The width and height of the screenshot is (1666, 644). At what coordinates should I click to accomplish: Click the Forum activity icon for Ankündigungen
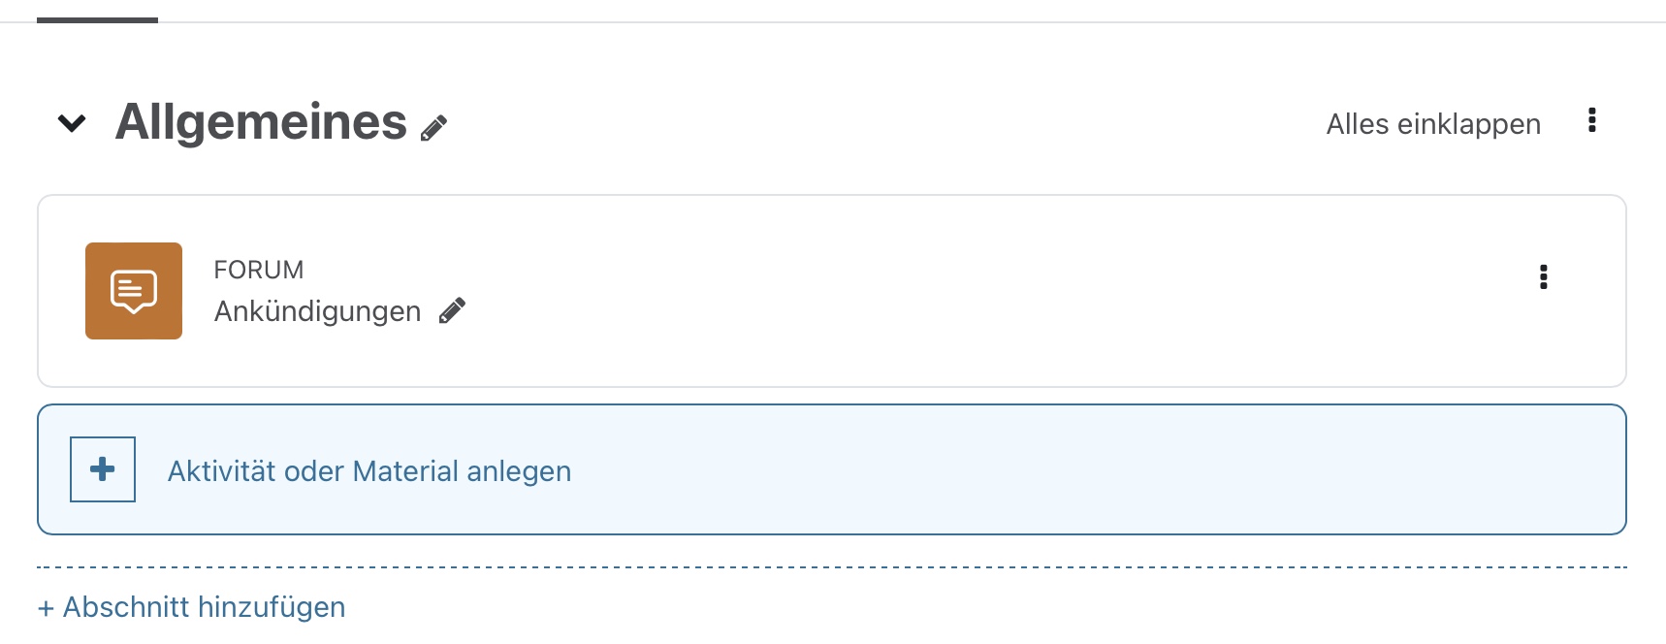[x=133, y=291]
